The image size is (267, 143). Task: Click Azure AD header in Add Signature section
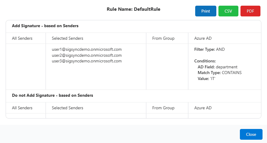[x=203, y=38]
